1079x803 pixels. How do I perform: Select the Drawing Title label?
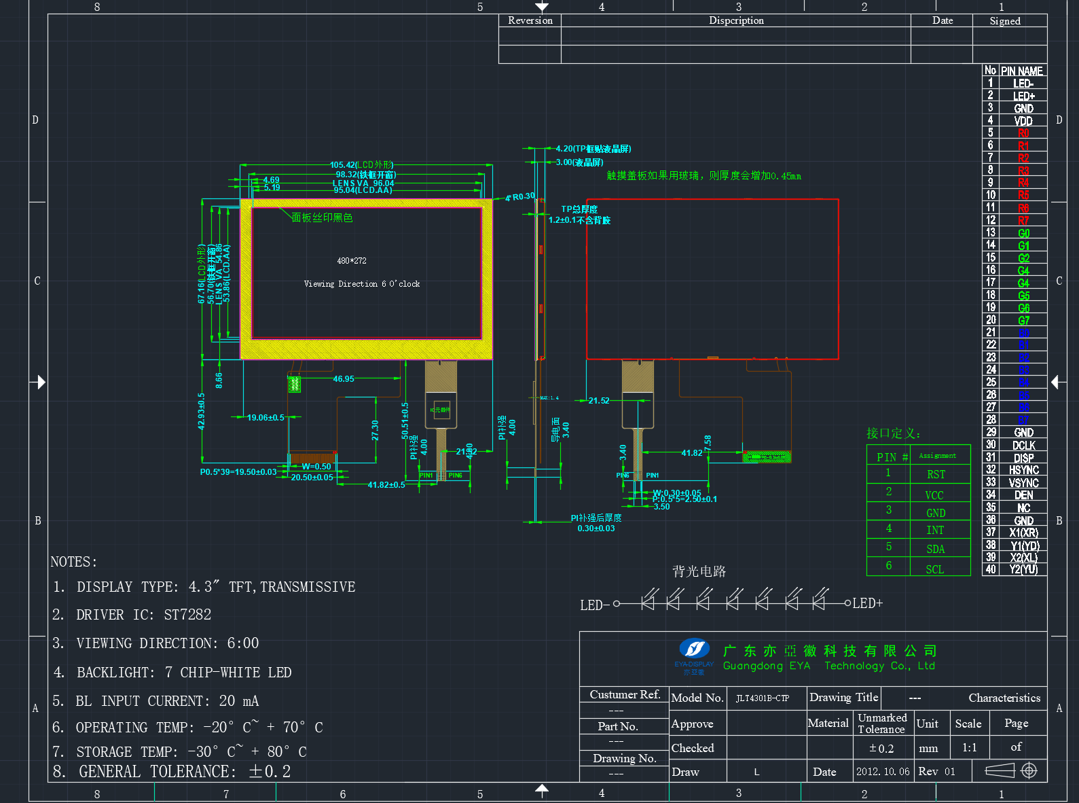click(x=844, y=698)
